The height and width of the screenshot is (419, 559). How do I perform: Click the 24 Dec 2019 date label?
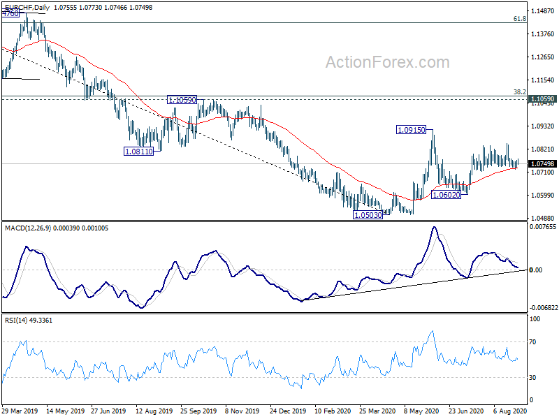[x=288, y=411]
